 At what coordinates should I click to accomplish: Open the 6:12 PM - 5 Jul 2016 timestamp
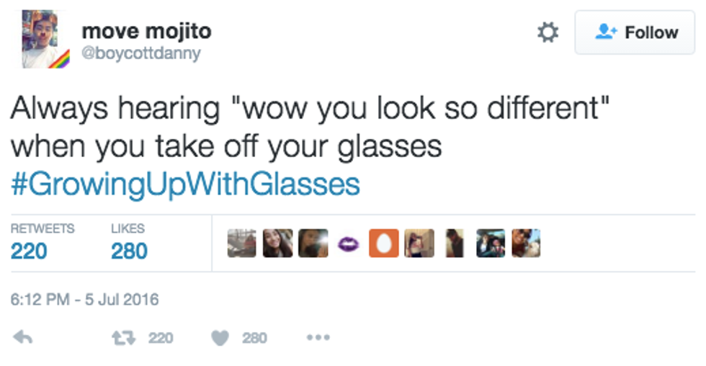84,299
